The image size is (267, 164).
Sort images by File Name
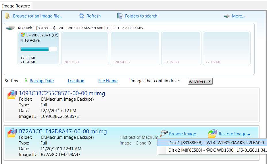tap(108, 81)
